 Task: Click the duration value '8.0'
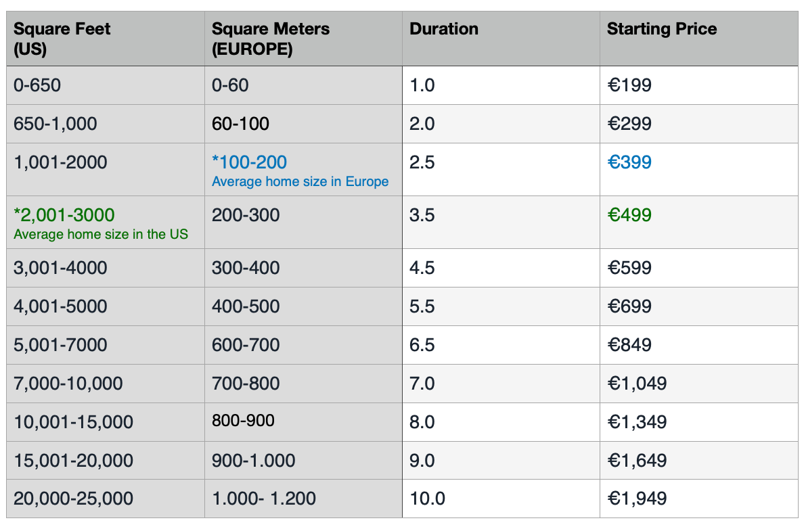point(422,422)
